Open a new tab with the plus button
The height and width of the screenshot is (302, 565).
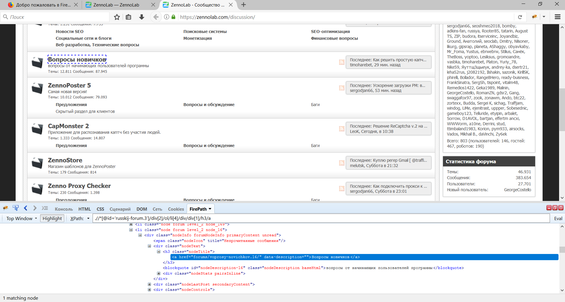tap(244, 5)
